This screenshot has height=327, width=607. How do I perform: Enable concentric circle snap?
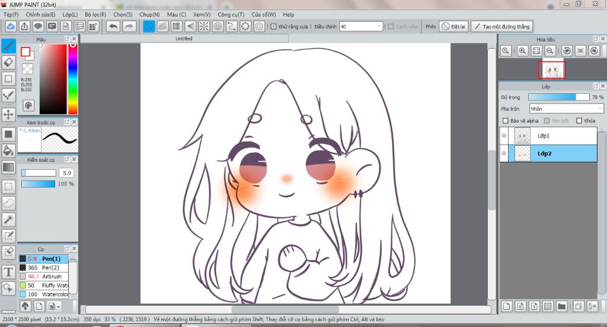[x=218, y=26]
